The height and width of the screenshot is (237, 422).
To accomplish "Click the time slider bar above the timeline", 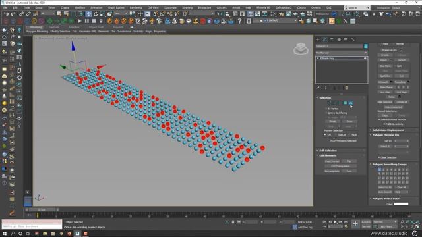I will (42, 209).
